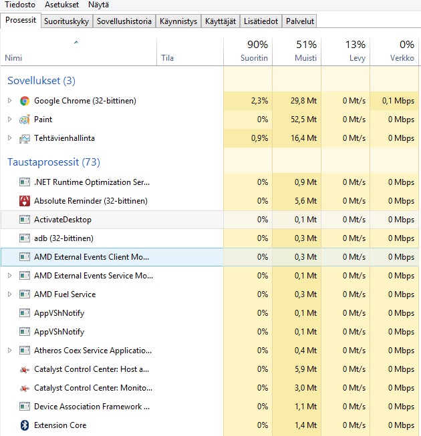Select the Extension Core process name
Screen dimensions: 421x436
(60, 425)
